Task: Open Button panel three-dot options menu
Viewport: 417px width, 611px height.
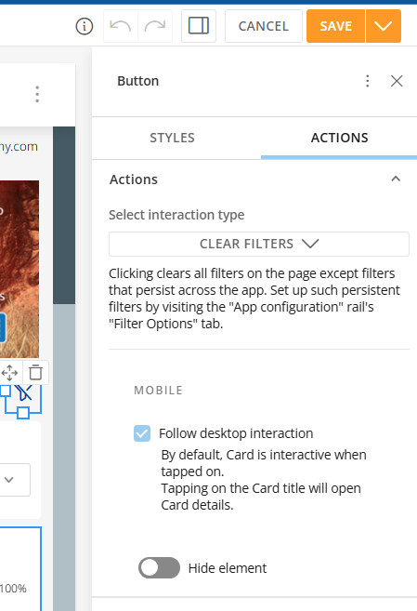Action: tap(367, 81)
